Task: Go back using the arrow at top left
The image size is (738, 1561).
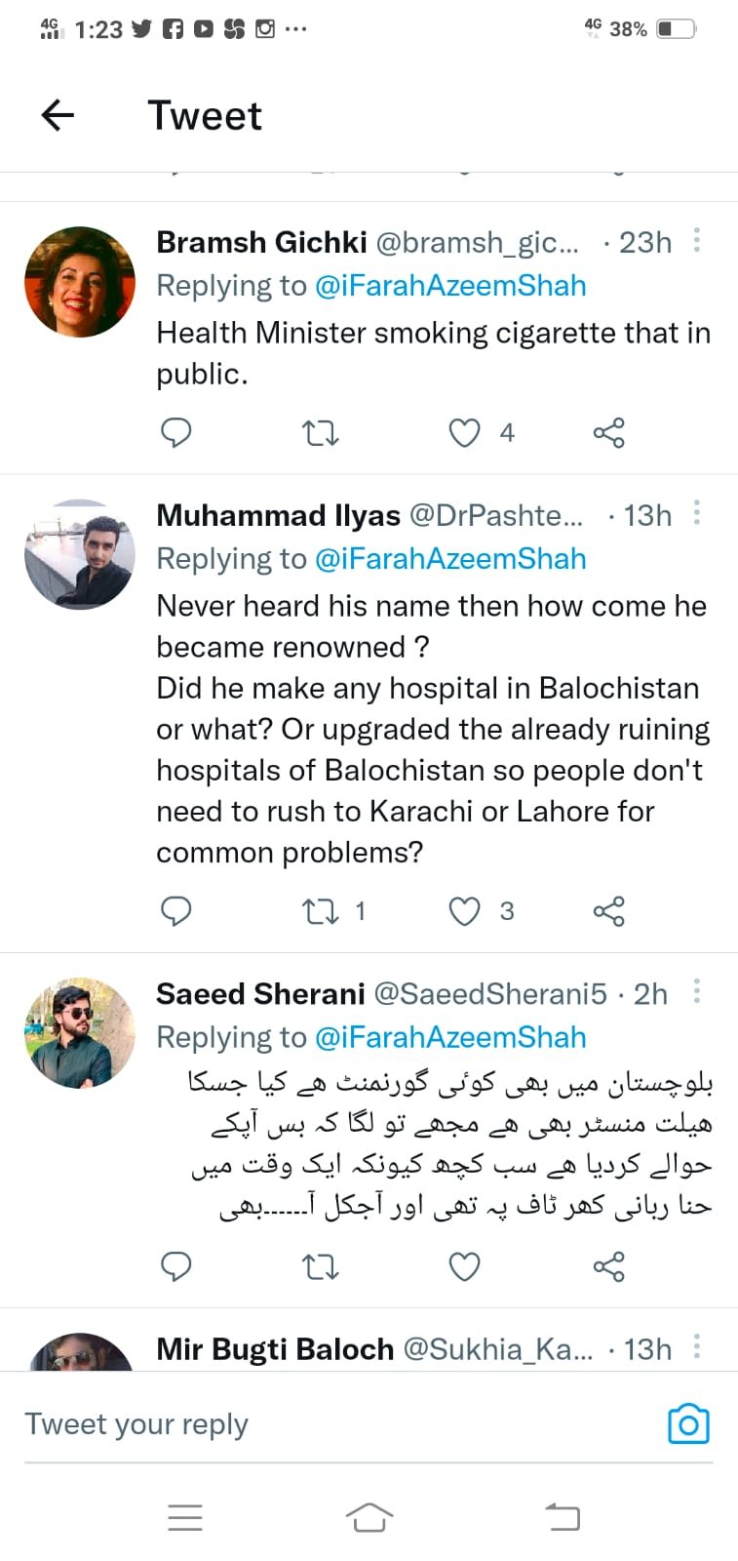Action: click(x=58, y=115)
